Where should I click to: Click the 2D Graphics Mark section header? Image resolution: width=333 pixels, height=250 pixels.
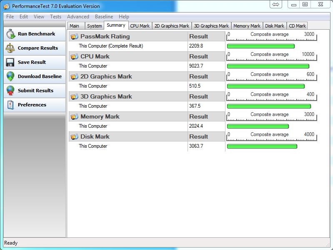(106, 76)
